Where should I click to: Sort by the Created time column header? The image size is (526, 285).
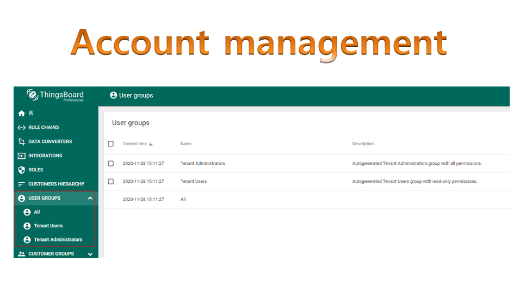click(134, 144)
